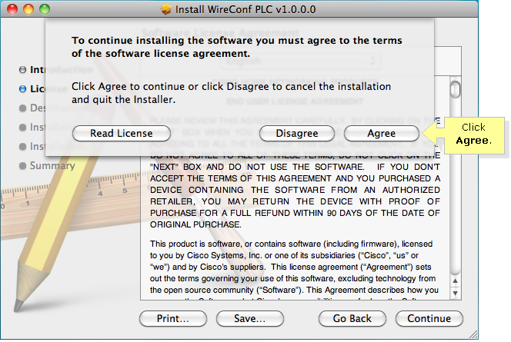Select the Summary step bullet
Image resolution: width=511 pixels, height=342 pixels.
click(x=22, y=166)
